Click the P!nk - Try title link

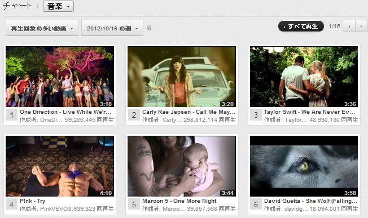32,201
